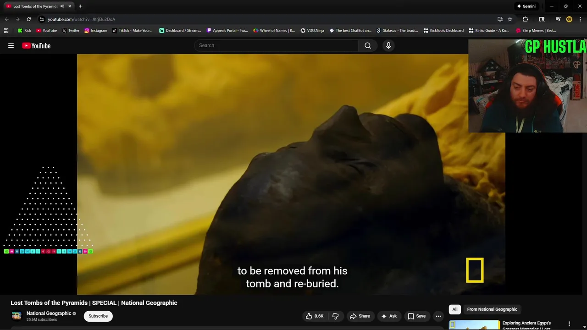Open Blerp Memes bookmark

pyautogui.click(x=536, y=31)
